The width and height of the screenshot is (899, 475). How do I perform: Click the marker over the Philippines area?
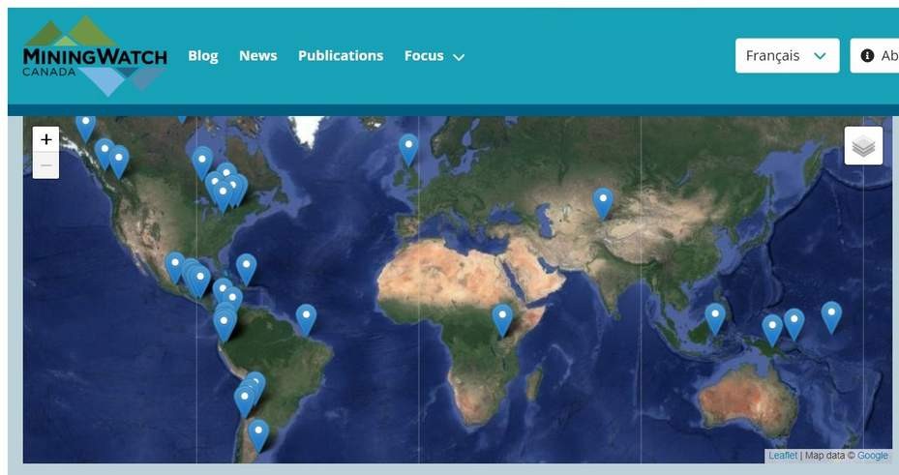click(x=715, y=317)
